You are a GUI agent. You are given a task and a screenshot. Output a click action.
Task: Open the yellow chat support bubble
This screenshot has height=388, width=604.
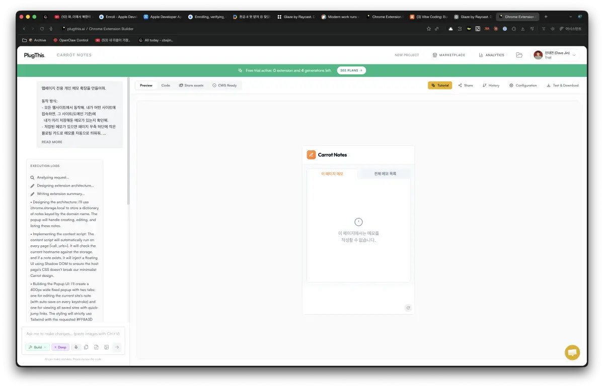(572, 352)
